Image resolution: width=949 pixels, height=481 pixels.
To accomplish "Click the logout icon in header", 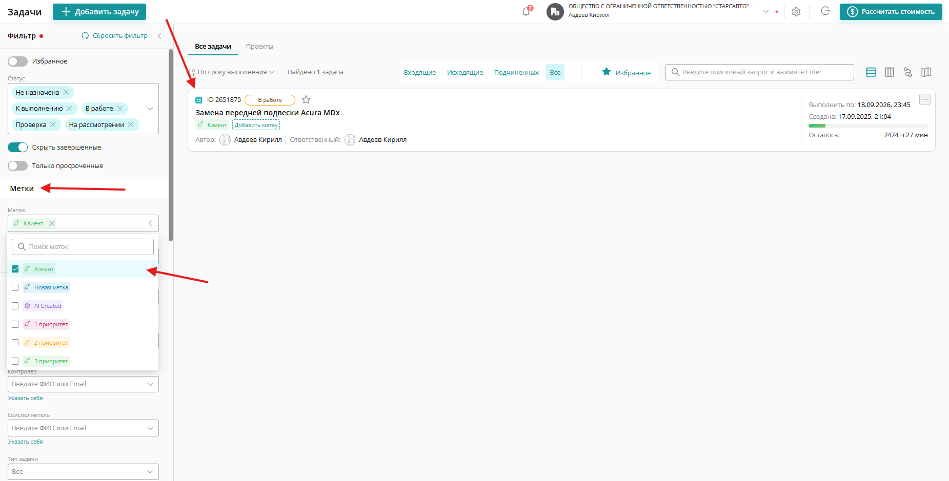I will click(x=825, y=11).
